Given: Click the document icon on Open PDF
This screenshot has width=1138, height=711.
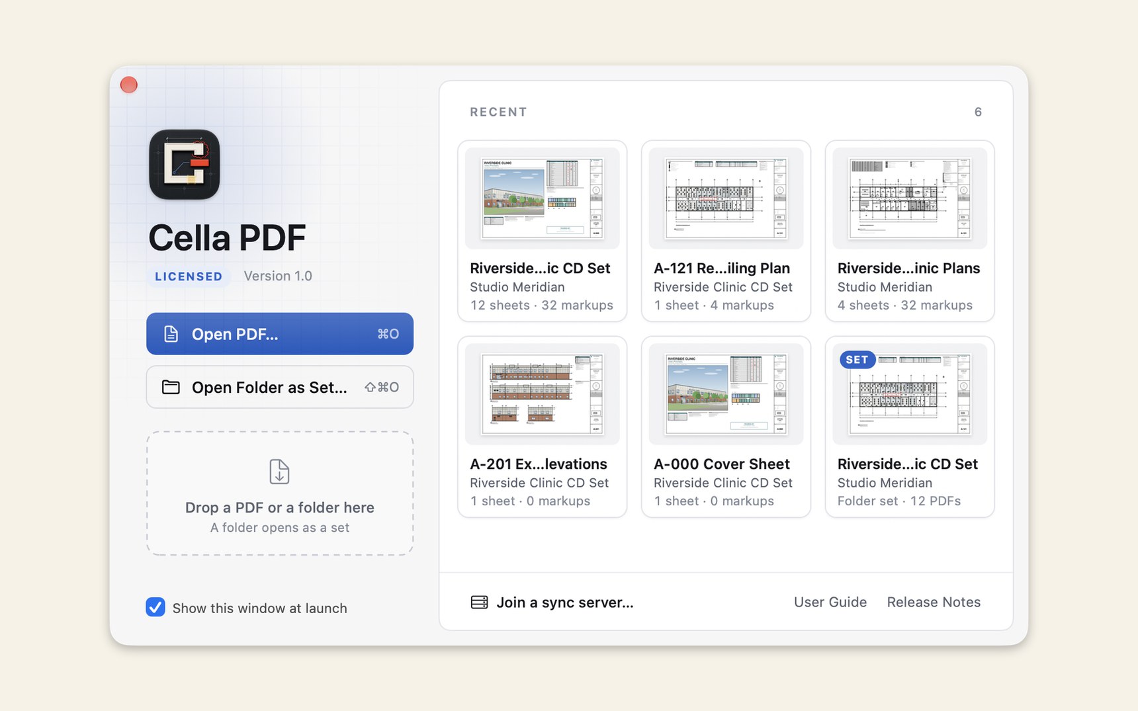Looking at the screenshot, I should 171,334.
